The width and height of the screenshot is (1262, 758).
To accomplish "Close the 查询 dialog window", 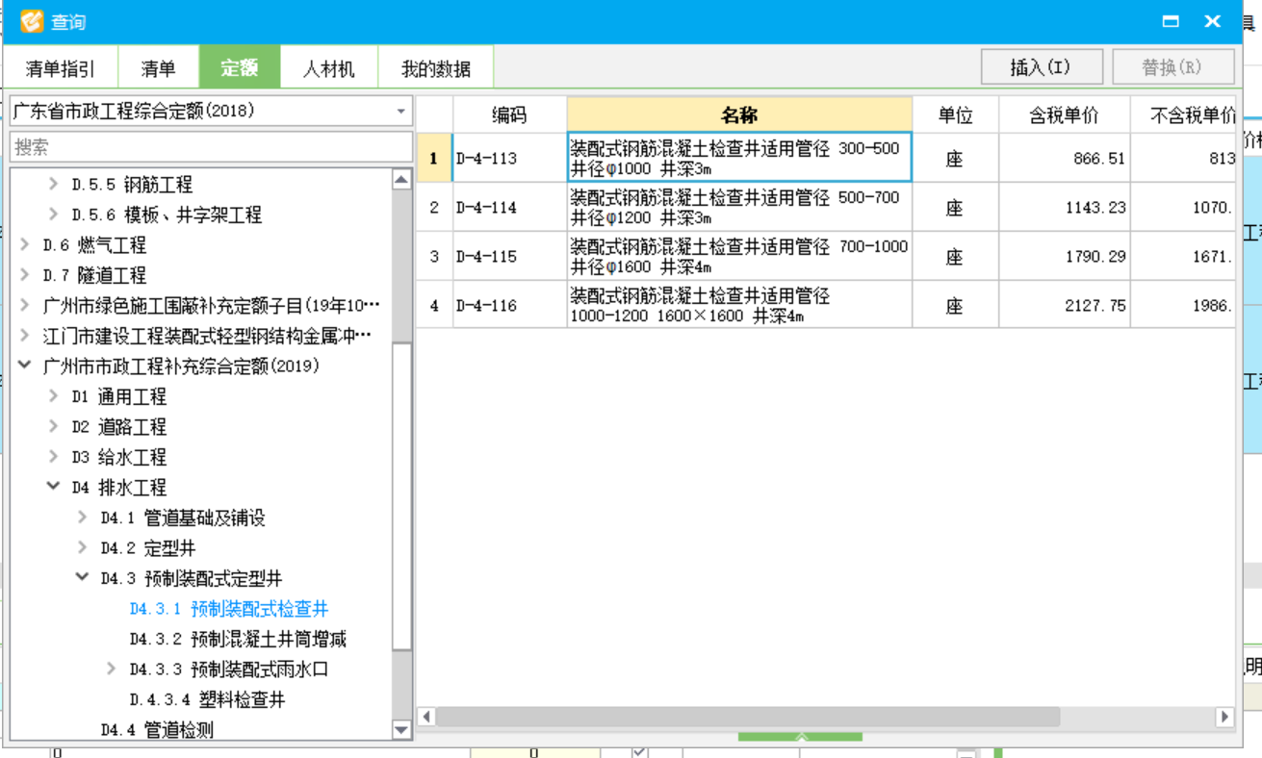I will (x=1213, y=21).
